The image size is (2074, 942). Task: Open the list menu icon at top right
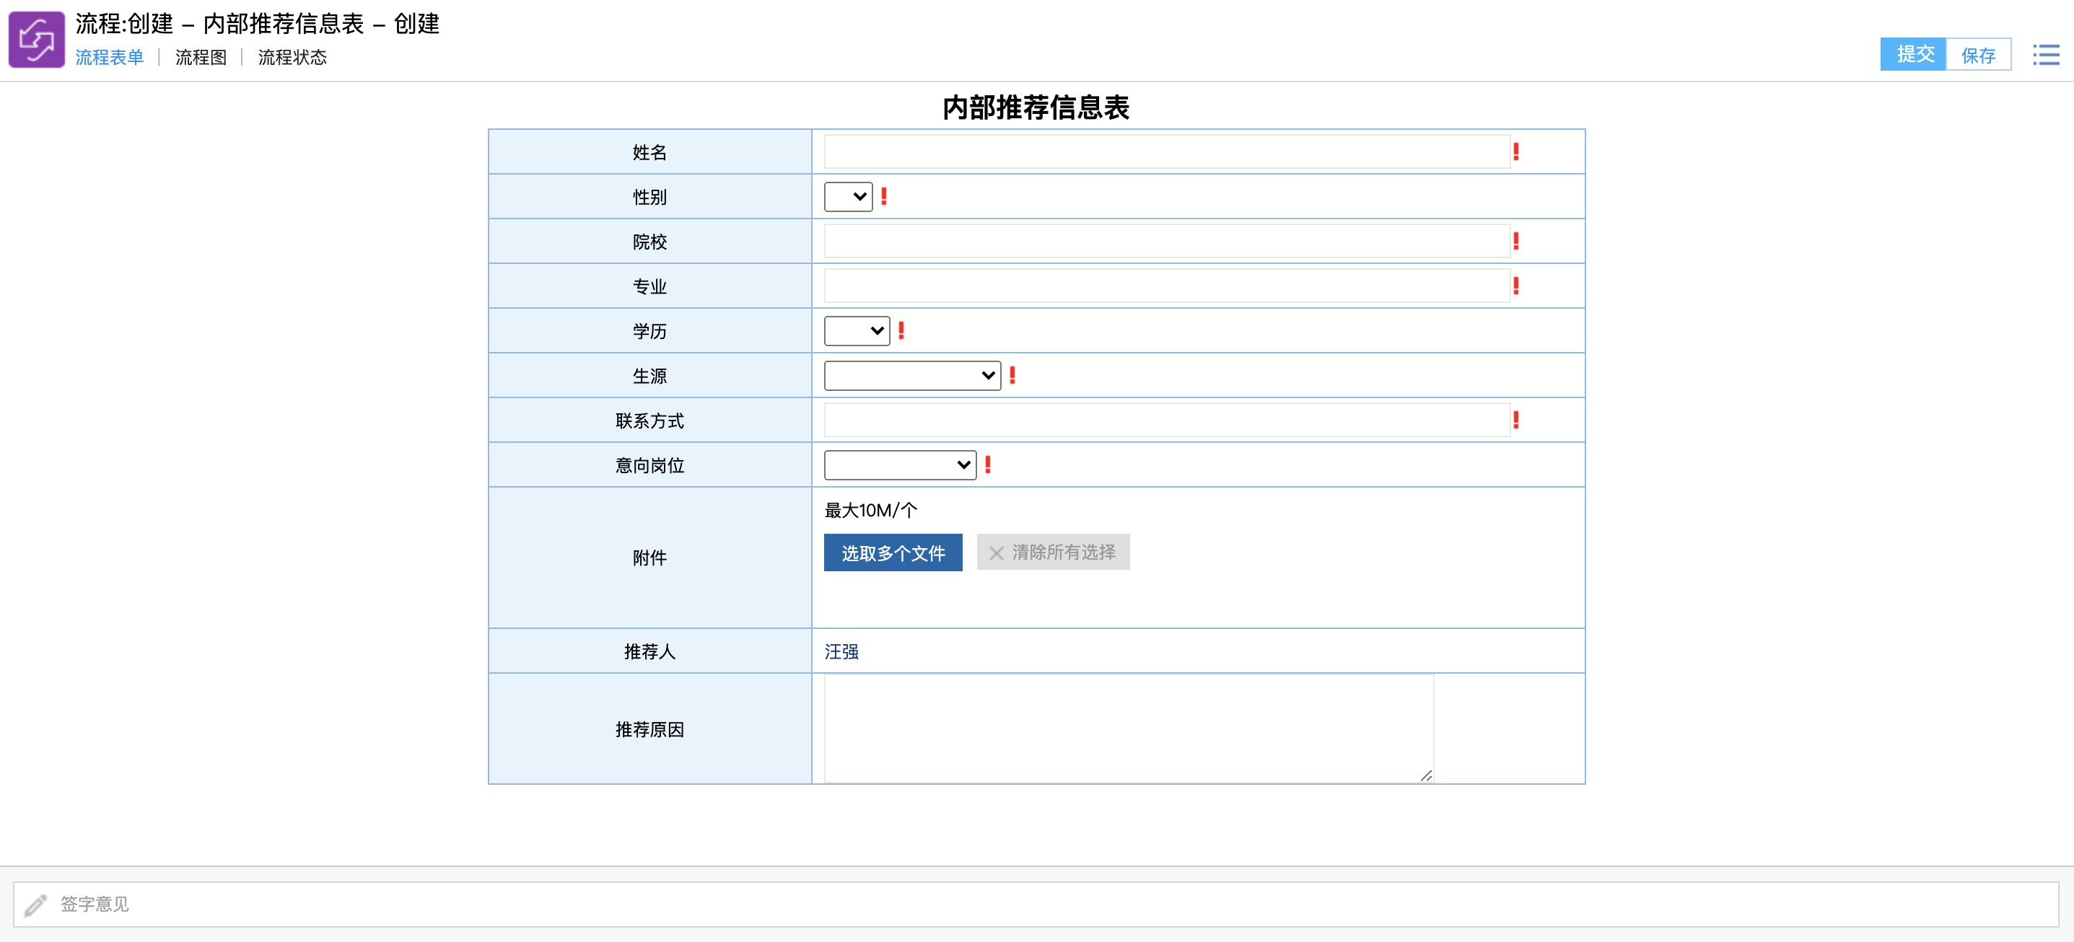pyautogui.click(x=2045, y=55)
